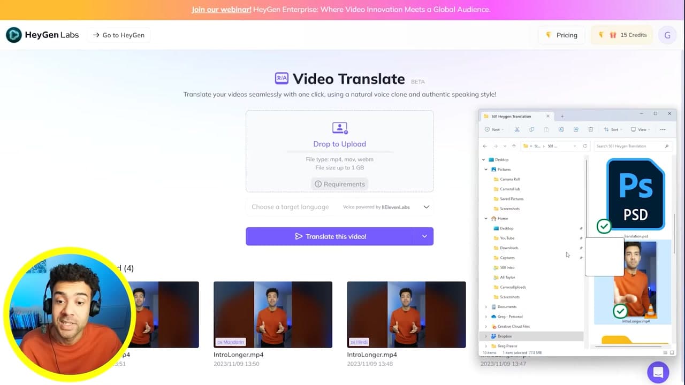This screenshot has width=685, height=385.
Task: Click the pin icon next to YouTube
Action: point(581,238)
